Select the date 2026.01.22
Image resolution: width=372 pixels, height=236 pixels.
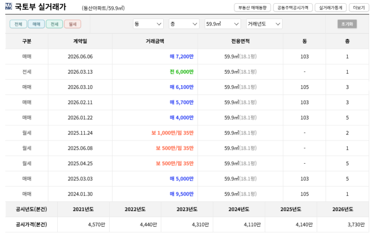pos(80,117)
